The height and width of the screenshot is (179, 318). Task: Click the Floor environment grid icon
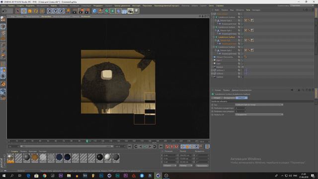click(x=124, y=11)
